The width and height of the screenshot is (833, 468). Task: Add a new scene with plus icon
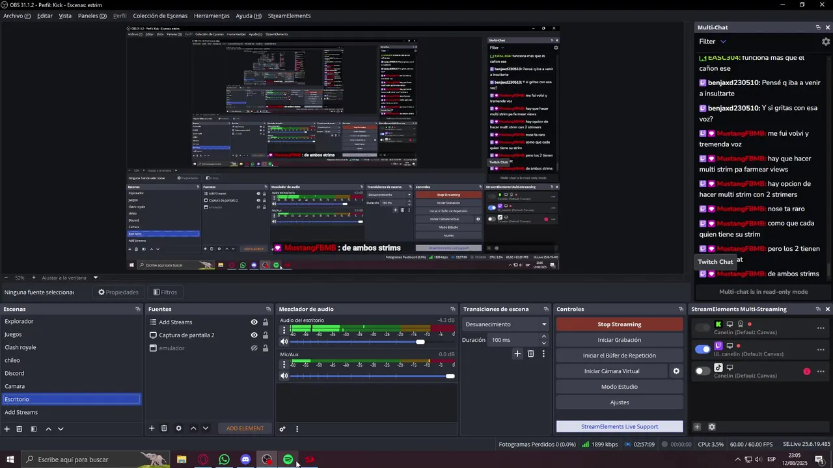7,429
